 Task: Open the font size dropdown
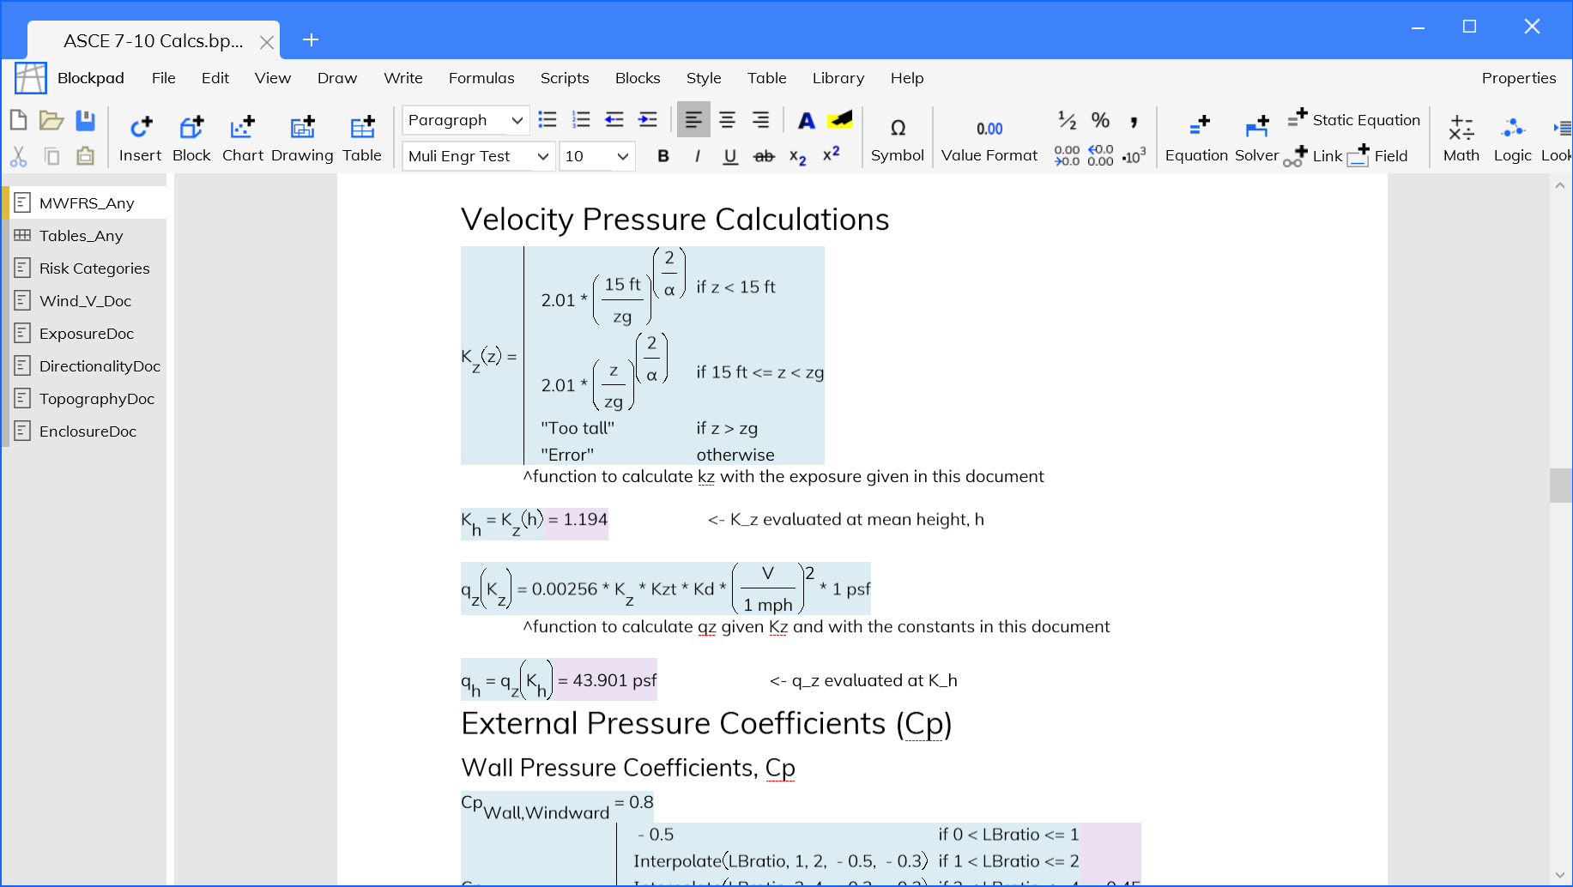coord(622,156)
